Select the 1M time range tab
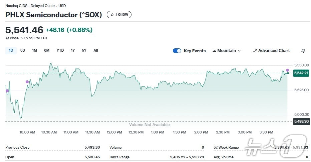 click(x=34, y=50)
